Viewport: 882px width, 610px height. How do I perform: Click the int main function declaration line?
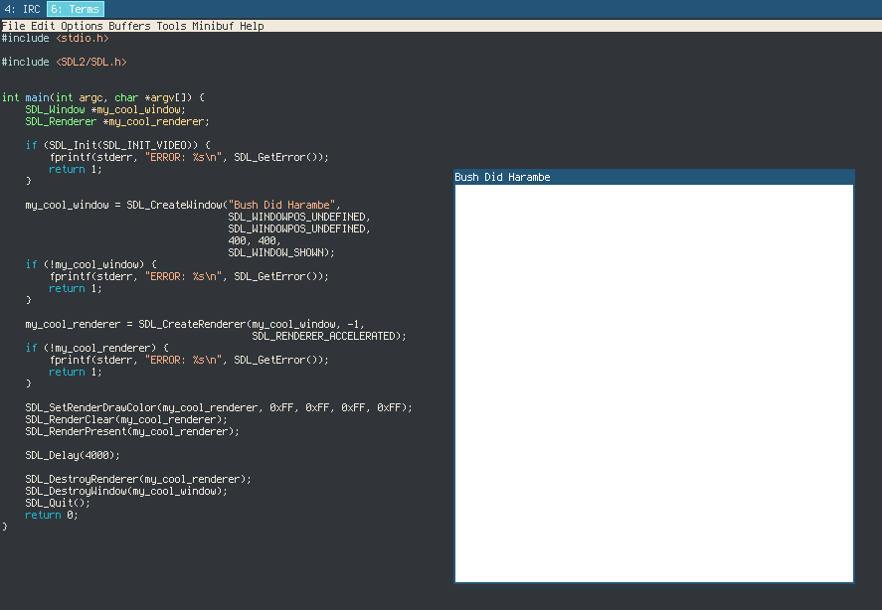click(103, 97)
